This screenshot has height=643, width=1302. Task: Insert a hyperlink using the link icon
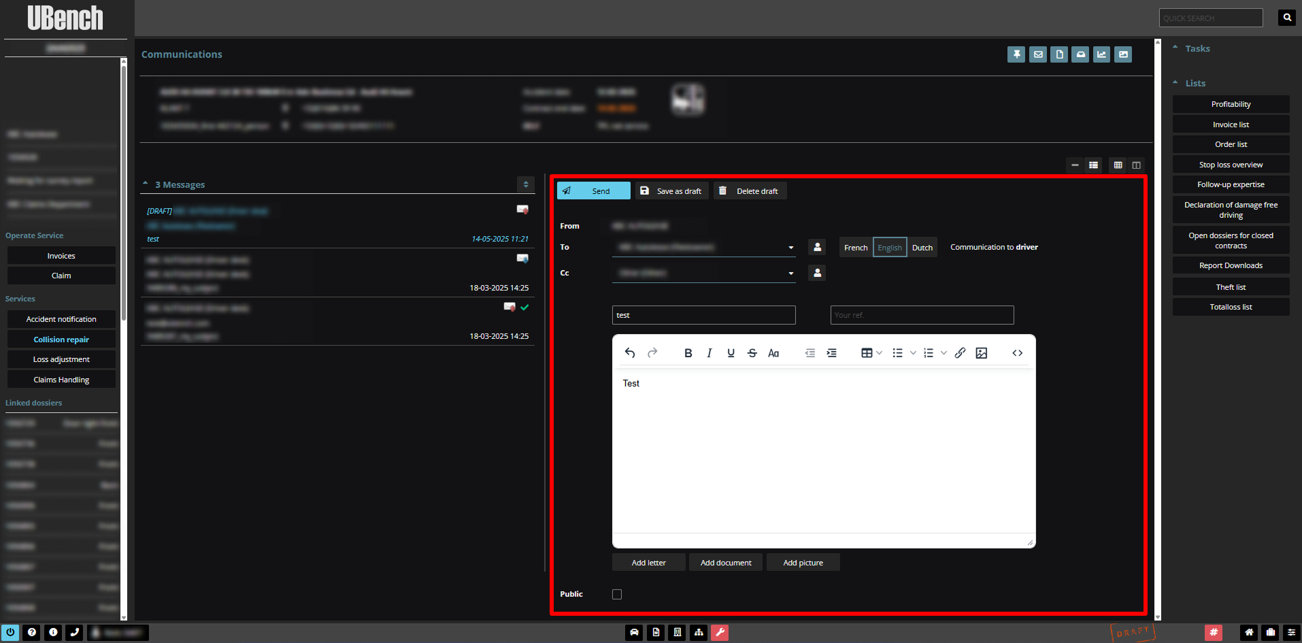click(x=960, y=353)
